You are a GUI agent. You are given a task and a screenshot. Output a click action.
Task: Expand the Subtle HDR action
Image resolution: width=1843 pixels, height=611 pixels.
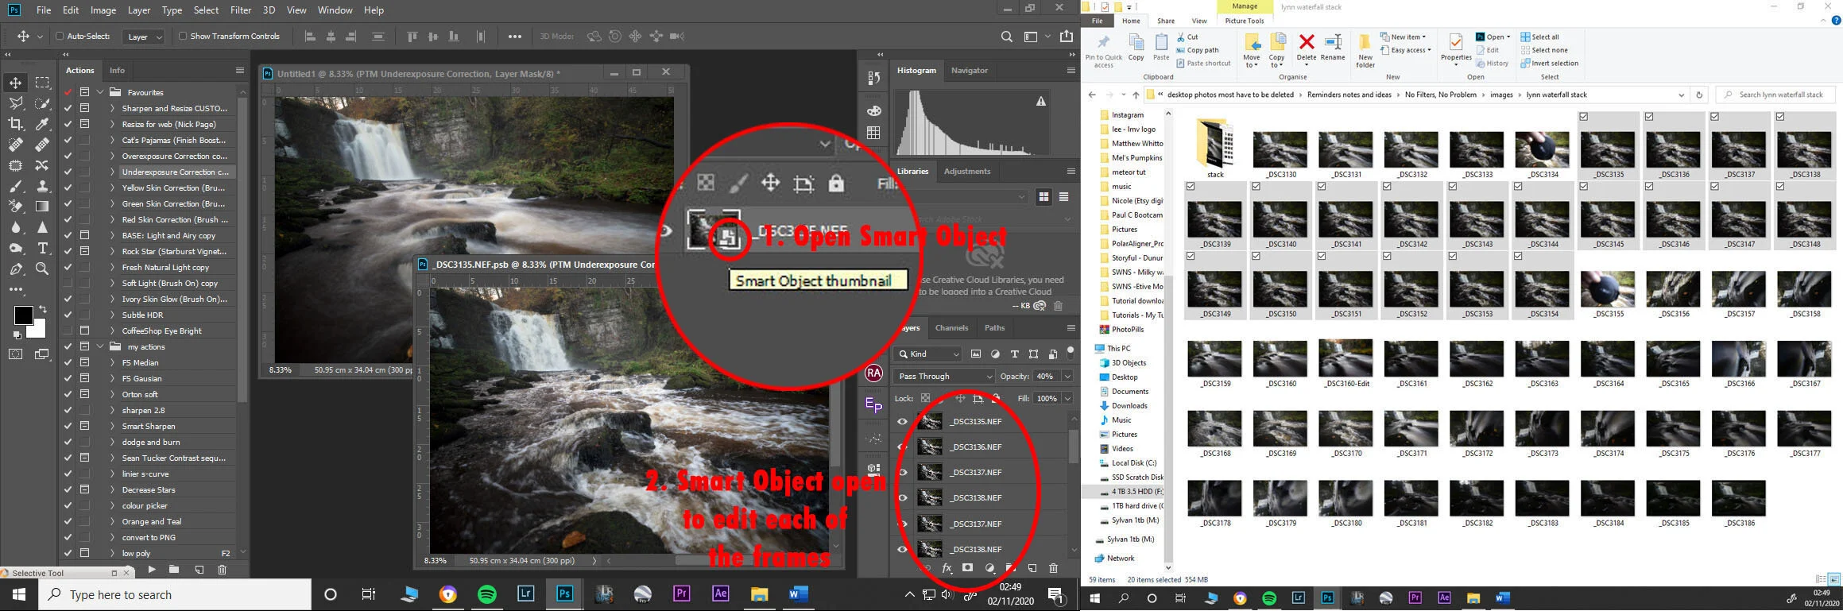click(x=112, y=315)
